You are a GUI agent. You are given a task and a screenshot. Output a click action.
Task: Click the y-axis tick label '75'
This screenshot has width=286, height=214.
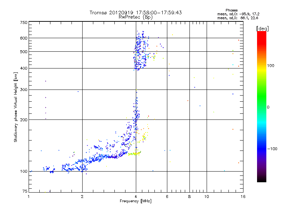(x=25, y=191)
